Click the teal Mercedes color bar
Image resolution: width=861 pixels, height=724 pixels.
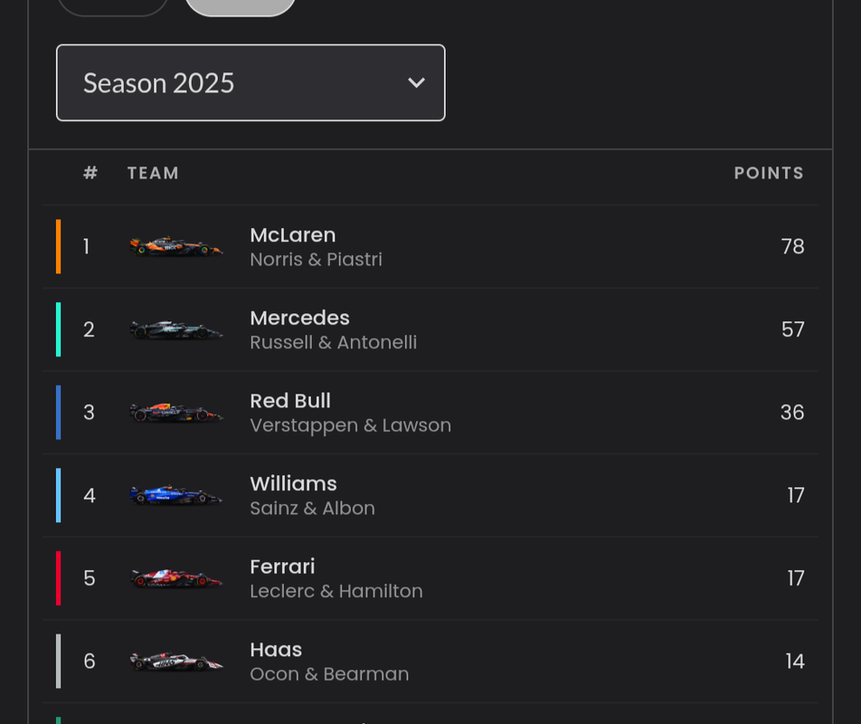pyautogui.click(x=58, y=329)
